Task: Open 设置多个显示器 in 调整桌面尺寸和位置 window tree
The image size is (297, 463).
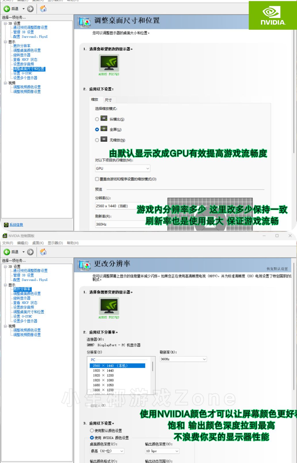Action: point(25,78)
